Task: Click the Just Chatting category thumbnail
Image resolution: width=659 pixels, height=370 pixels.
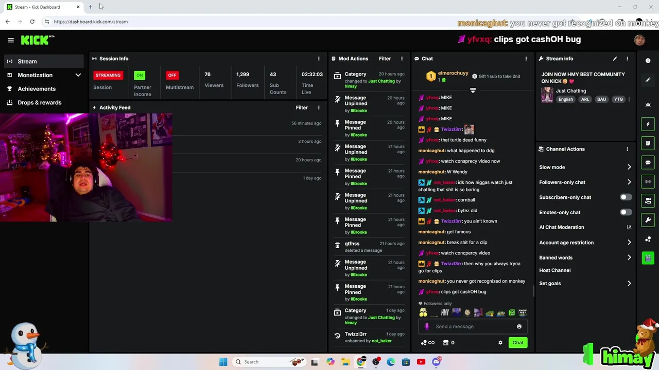Action: (547, 95)
